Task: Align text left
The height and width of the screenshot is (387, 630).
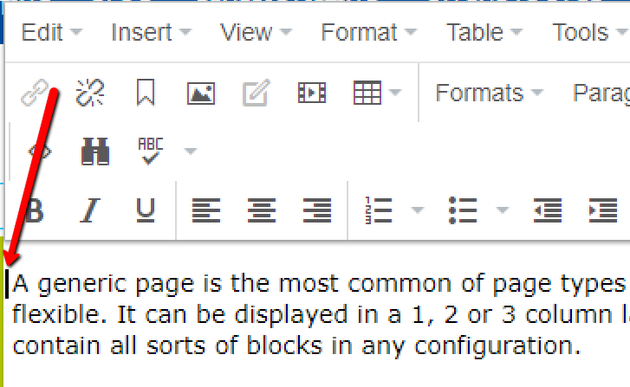Action: pyautogui.click(x=205, y=210)
